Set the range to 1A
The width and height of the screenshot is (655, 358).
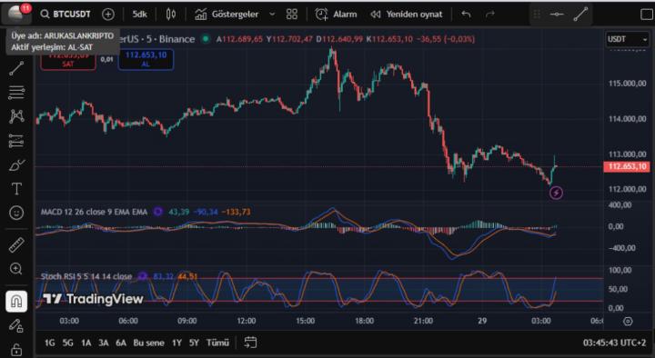tap(86, 343)
